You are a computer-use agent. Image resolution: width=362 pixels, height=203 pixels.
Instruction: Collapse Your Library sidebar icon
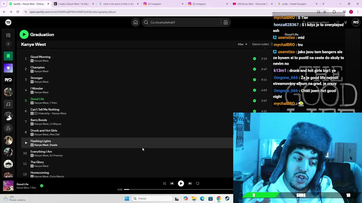(x=8, y=35)
